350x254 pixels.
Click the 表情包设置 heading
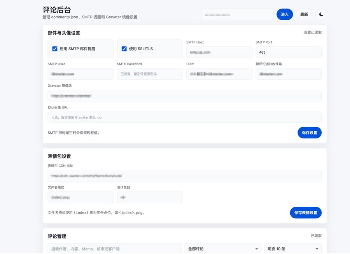[x=59, y=156]
